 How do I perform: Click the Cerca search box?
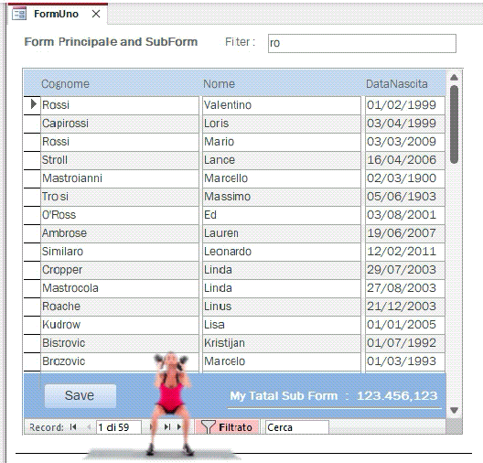click(296, 427)
